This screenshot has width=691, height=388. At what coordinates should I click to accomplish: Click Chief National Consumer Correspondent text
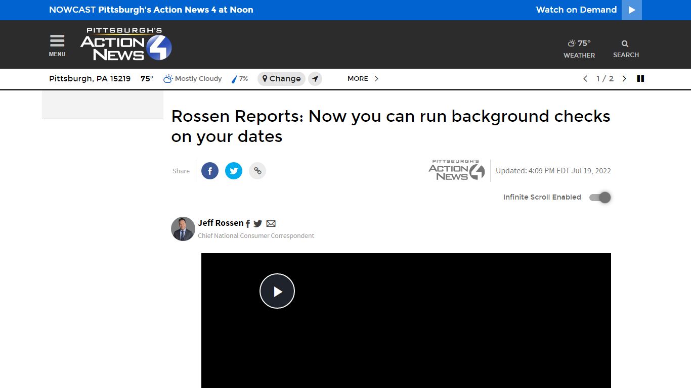(x=256, y=236)
